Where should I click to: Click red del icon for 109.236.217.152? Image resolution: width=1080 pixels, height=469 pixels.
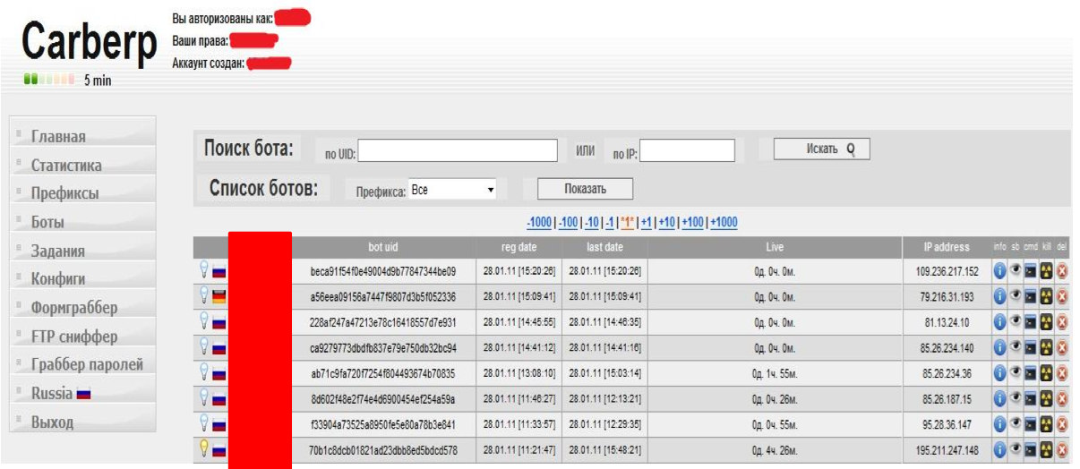[1062, 271]
